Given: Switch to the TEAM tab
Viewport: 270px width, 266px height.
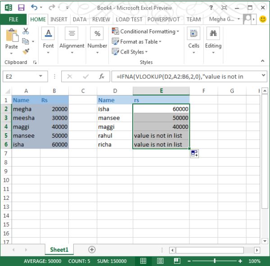Looking at the screenshot, I should tap(193, 19).
